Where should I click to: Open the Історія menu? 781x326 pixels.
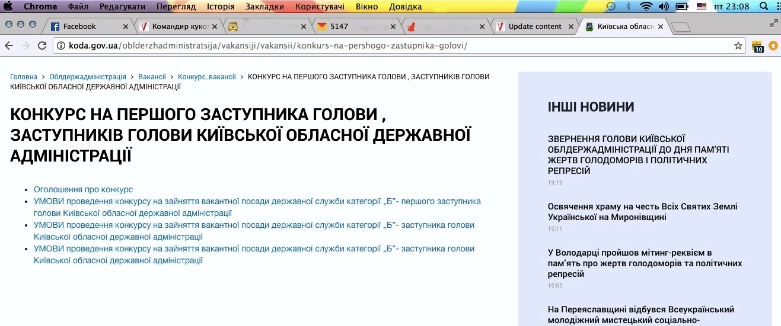pos(221,7)
